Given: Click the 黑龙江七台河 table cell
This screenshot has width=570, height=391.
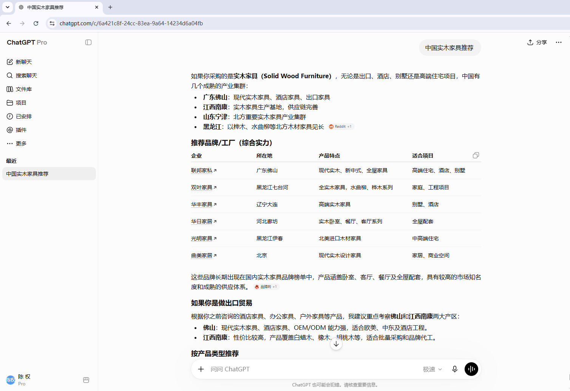Looking at the screenshot, I should (x=272, y=187).
